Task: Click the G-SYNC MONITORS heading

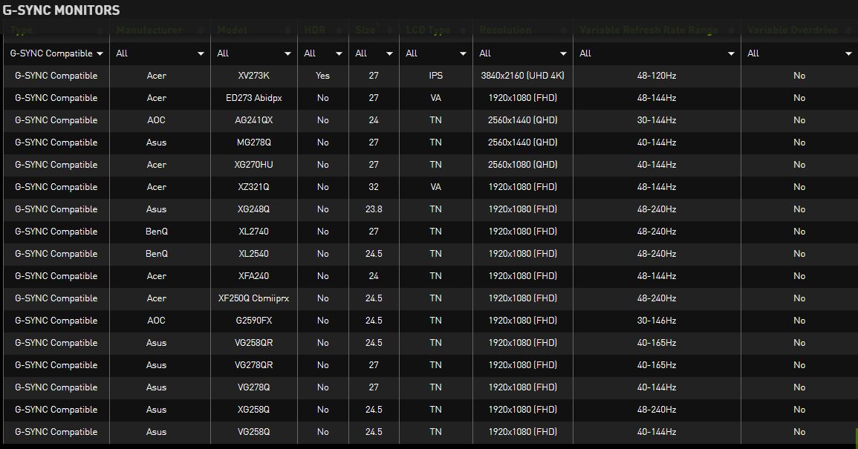Action: (61, 10)
